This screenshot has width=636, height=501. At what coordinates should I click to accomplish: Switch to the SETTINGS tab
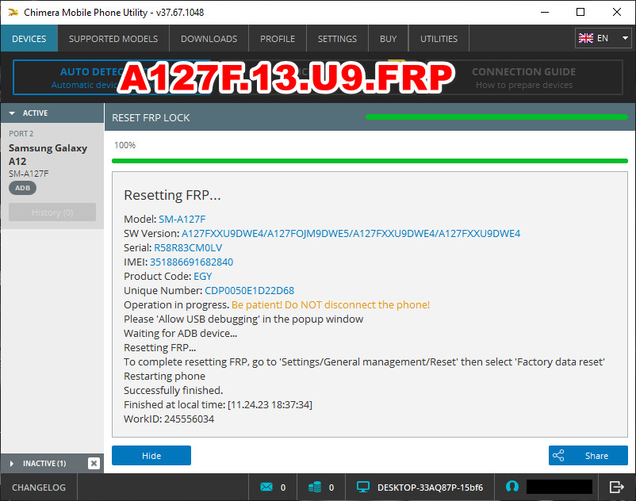(x=337, y=37)
